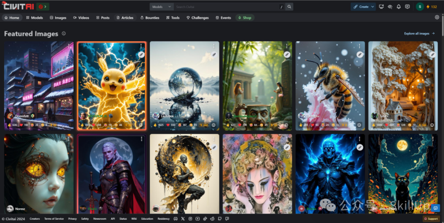
Task: Open info icon on paper tree house card
Action: click(432, 125)
